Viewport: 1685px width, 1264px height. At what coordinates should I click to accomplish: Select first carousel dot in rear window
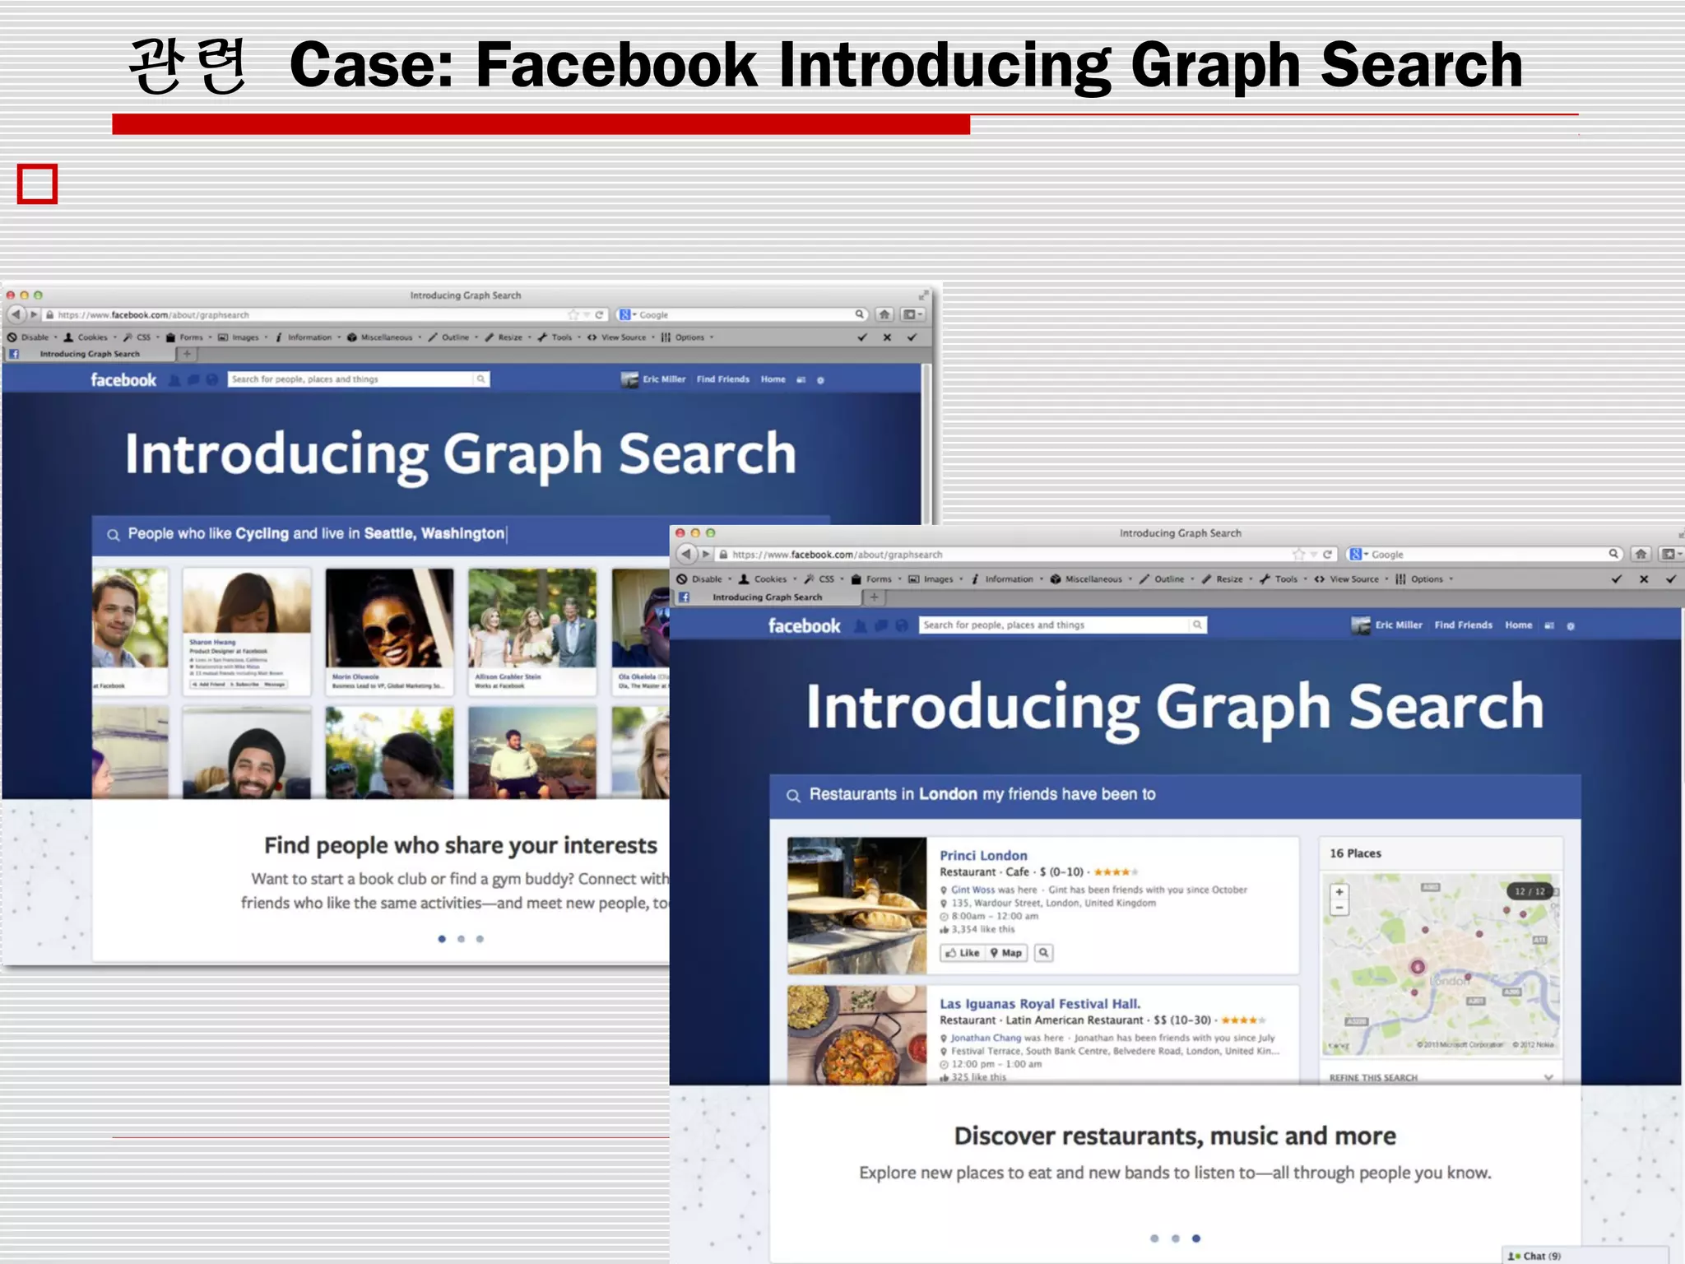click(x=442, y=939)
